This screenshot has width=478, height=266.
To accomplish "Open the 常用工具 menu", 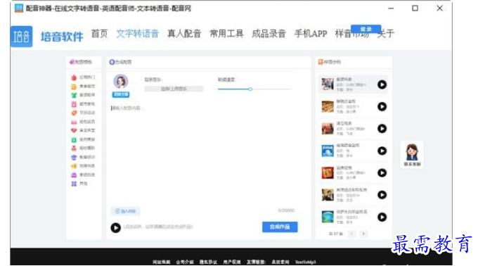I will click(226, 34).
